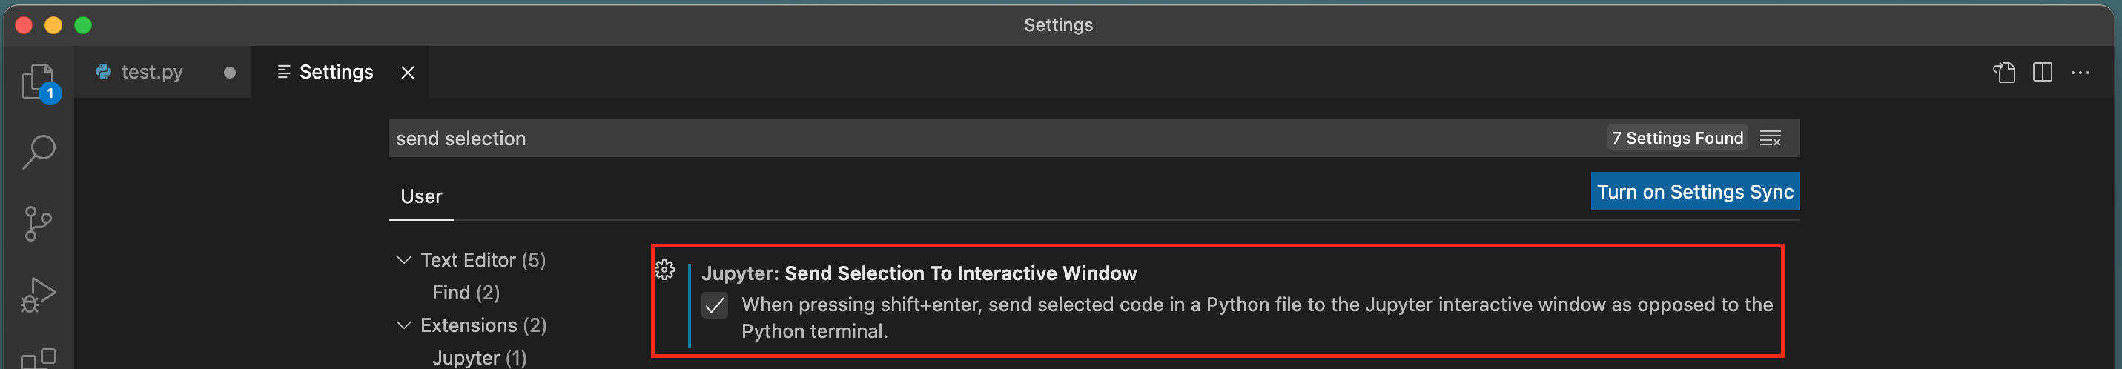This screenshot has height=369, width=2122.
Task: Uncheck Send Selection To Interactive Window checkbox
Action: point(715,305)
